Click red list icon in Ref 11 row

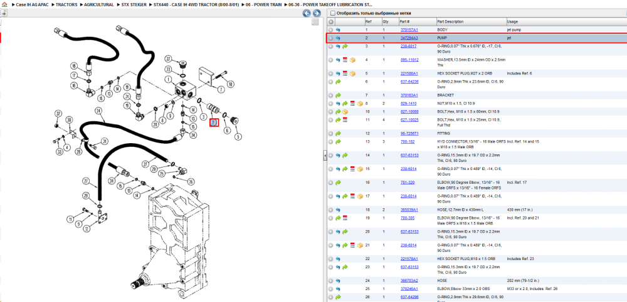[345, 119]
